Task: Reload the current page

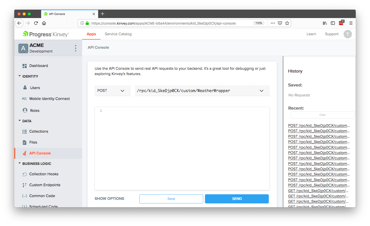Action: (36, 23)
